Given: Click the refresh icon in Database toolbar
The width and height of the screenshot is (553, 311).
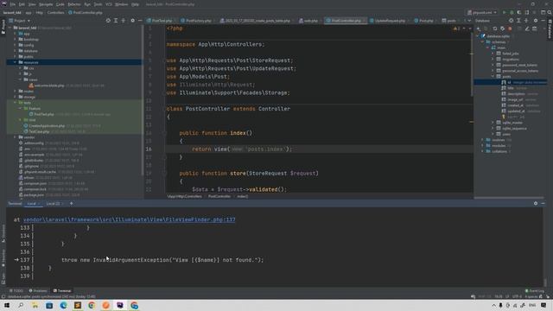Looking at the screenshot, I should [495, 29].
